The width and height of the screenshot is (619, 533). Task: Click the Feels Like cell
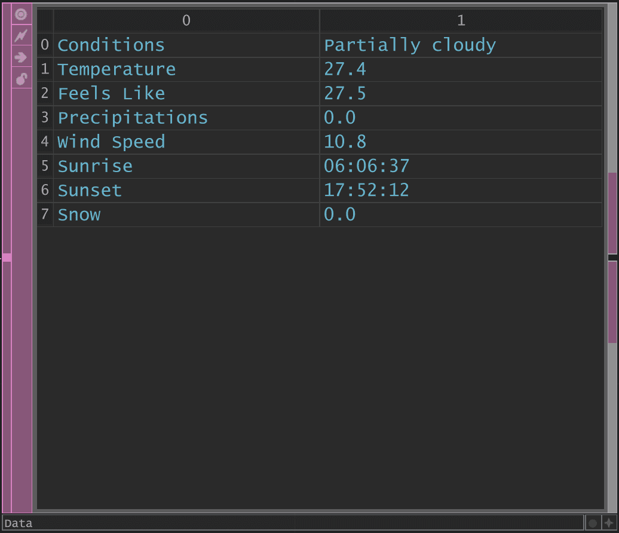coord(186,94)
